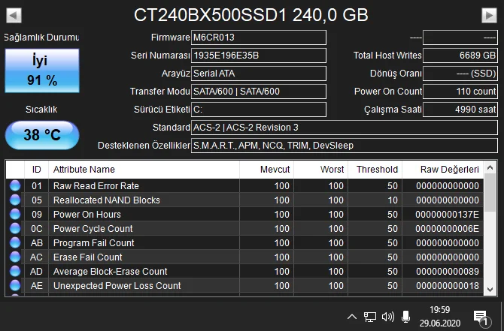Click status orb of Erase Fail Count row

point(15,257)
